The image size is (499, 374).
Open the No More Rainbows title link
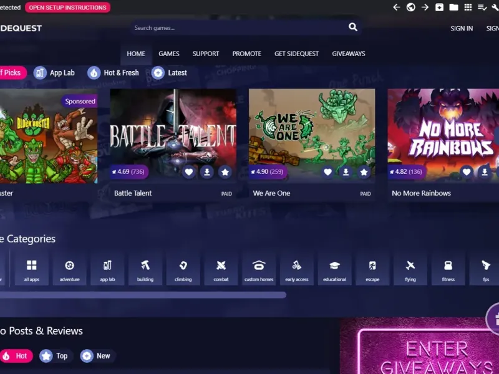tap(422, 193)
